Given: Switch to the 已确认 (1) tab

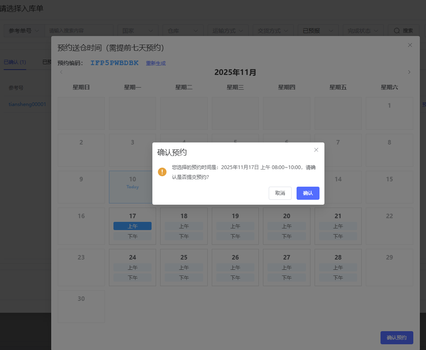Looking at the screenshot, I should click(15, 62).
